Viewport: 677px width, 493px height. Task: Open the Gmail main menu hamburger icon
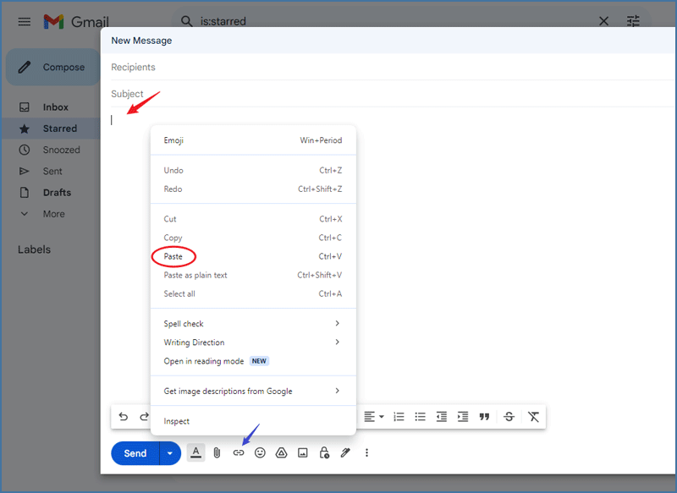click(x=25, y=21)
